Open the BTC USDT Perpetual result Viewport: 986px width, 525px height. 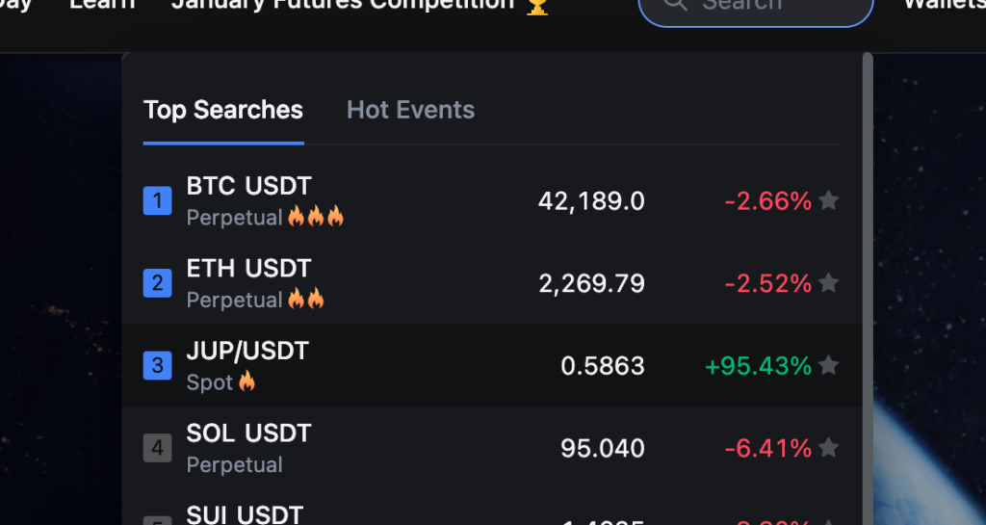(492, 201)
